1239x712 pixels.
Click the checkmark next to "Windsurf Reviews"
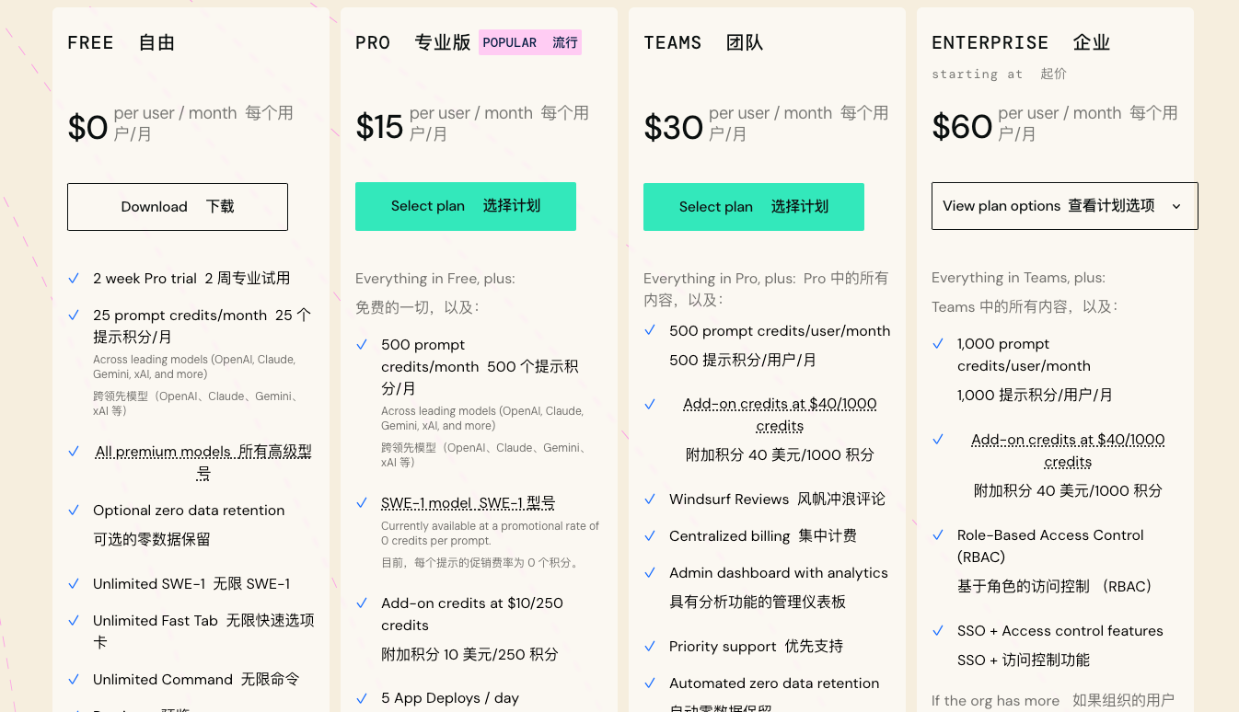tap(650, 499)
